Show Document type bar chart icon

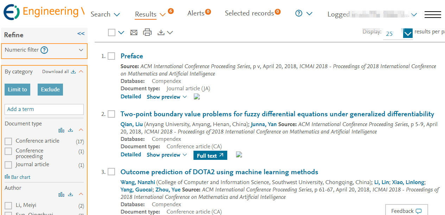62,130
